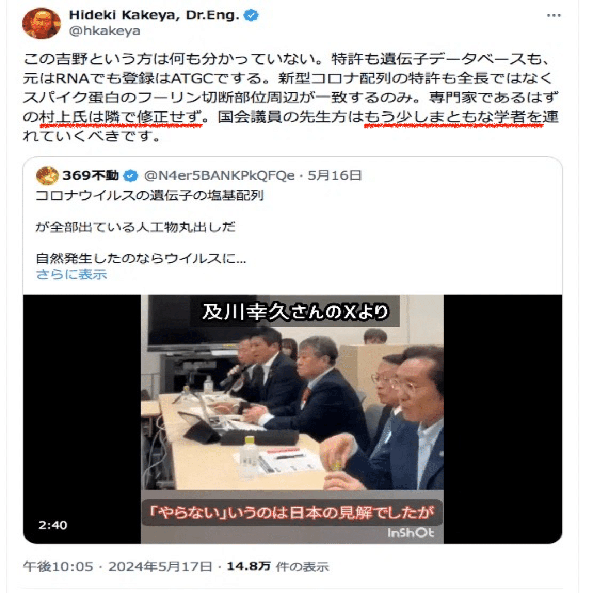Image resolution: width=593 pixels, height=593 pixels.
Task: Open the 午後10:05 · 2024年5月17日 timestamp
Action: point(118,566)
